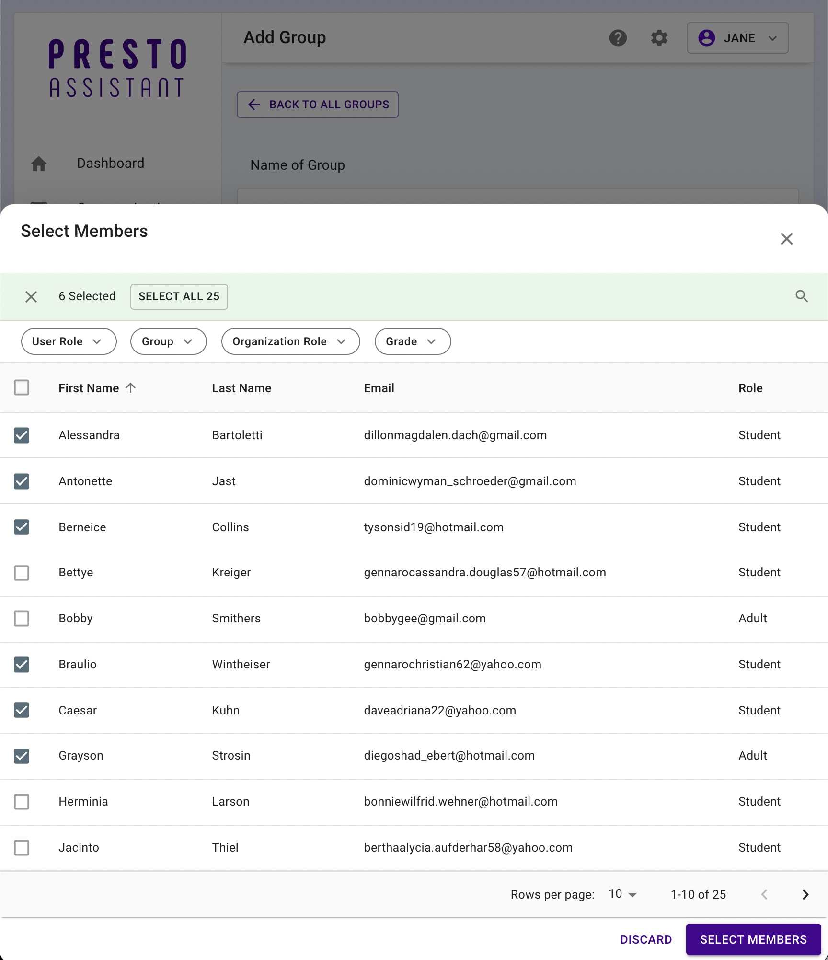
Task: Change the rows per page dropdown
Action: pyautogui.click(x=622, y=894)
